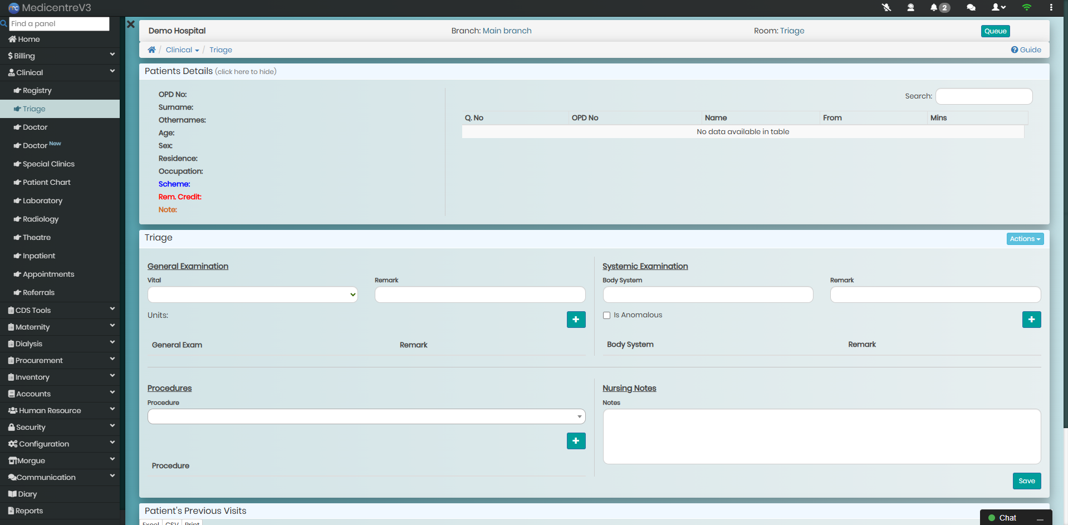Viewport: 1068px width, 525px height.
Task: Expand the Actions dropdown button
Action: pos(1025,239)
